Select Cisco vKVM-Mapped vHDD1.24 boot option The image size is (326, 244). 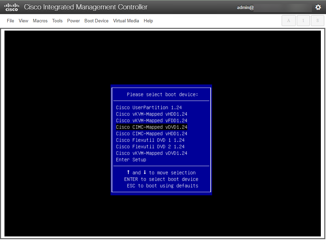coord(151,114)
